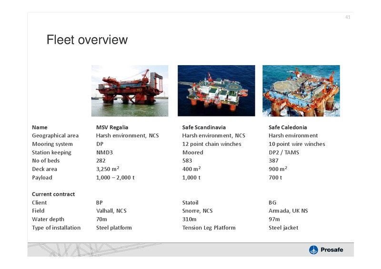This screenshot has width=381, height=269.
Task: Click the '700 t' payload value
Action: tap(275, 178)
